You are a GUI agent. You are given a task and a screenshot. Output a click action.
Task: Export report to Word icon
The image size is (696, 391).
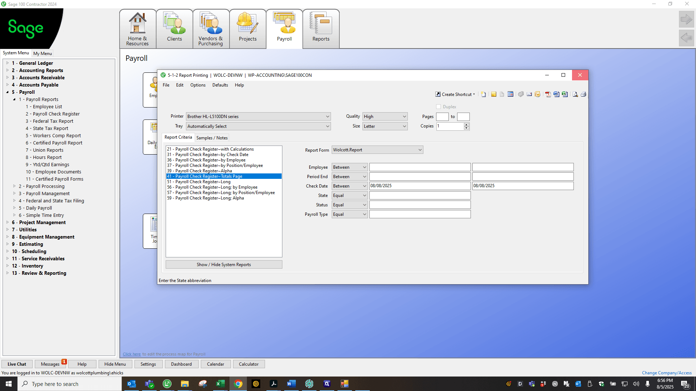click(x=556, y=94)
